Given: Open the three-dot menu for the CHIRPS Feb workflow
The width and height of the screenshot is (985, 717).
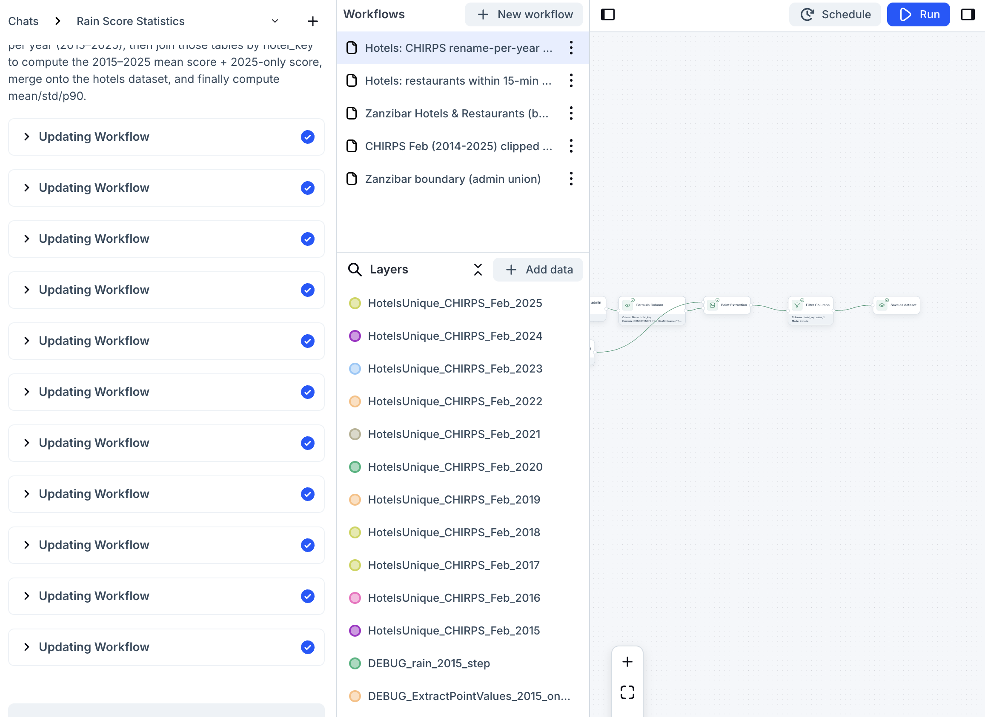Looking at the screenshot, I should 571,146.
